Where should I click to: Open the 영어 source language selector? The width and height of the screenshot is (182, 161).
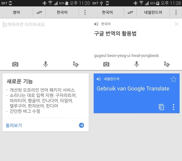[x=16, y=12]
